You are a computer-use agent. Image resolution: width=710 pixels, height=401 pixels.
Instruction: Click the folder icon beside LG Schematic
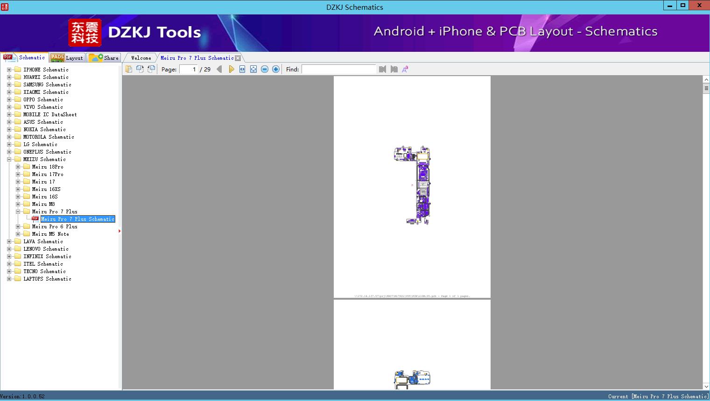(x=18, y=144)
